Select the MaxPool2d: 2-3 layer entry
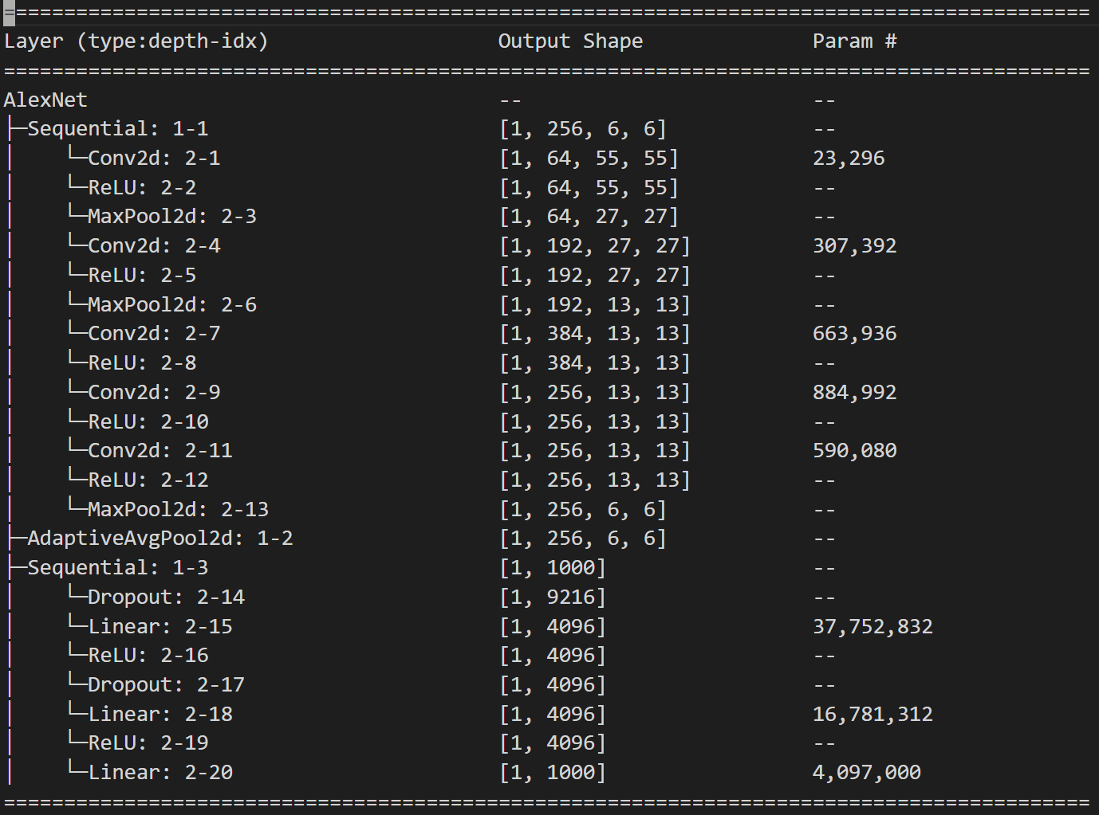1099x815 pixels. tap(171, 217)
